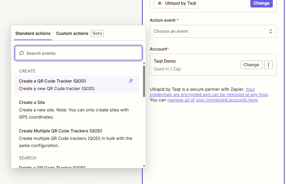
Task: Click the 'Action event' label
Action: (x=163, y=20)
